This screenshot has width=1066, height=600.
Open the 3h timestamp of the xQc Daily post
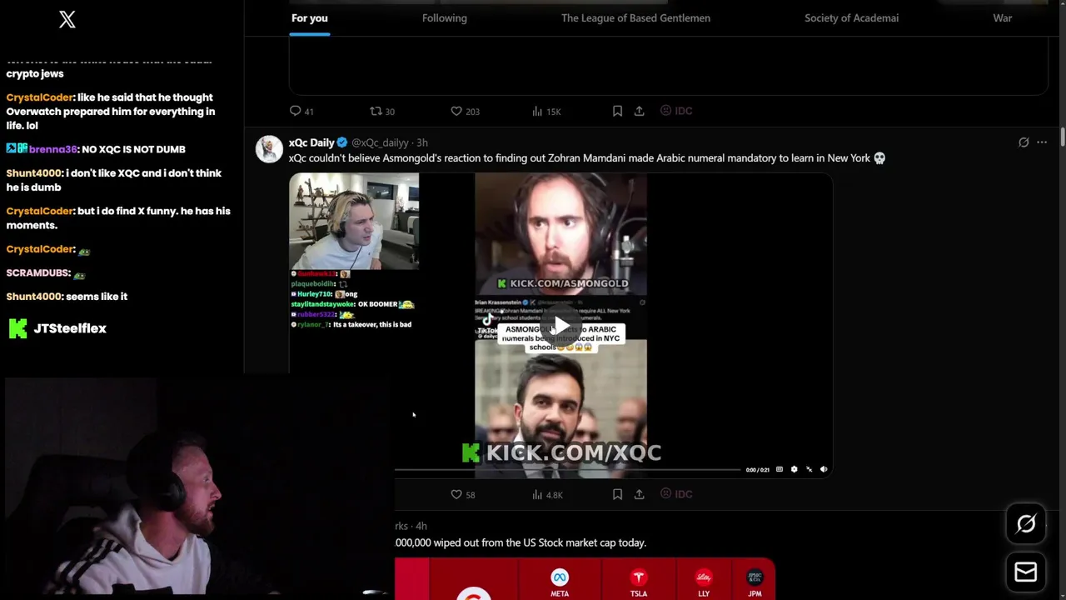click(x=422, y=142)
